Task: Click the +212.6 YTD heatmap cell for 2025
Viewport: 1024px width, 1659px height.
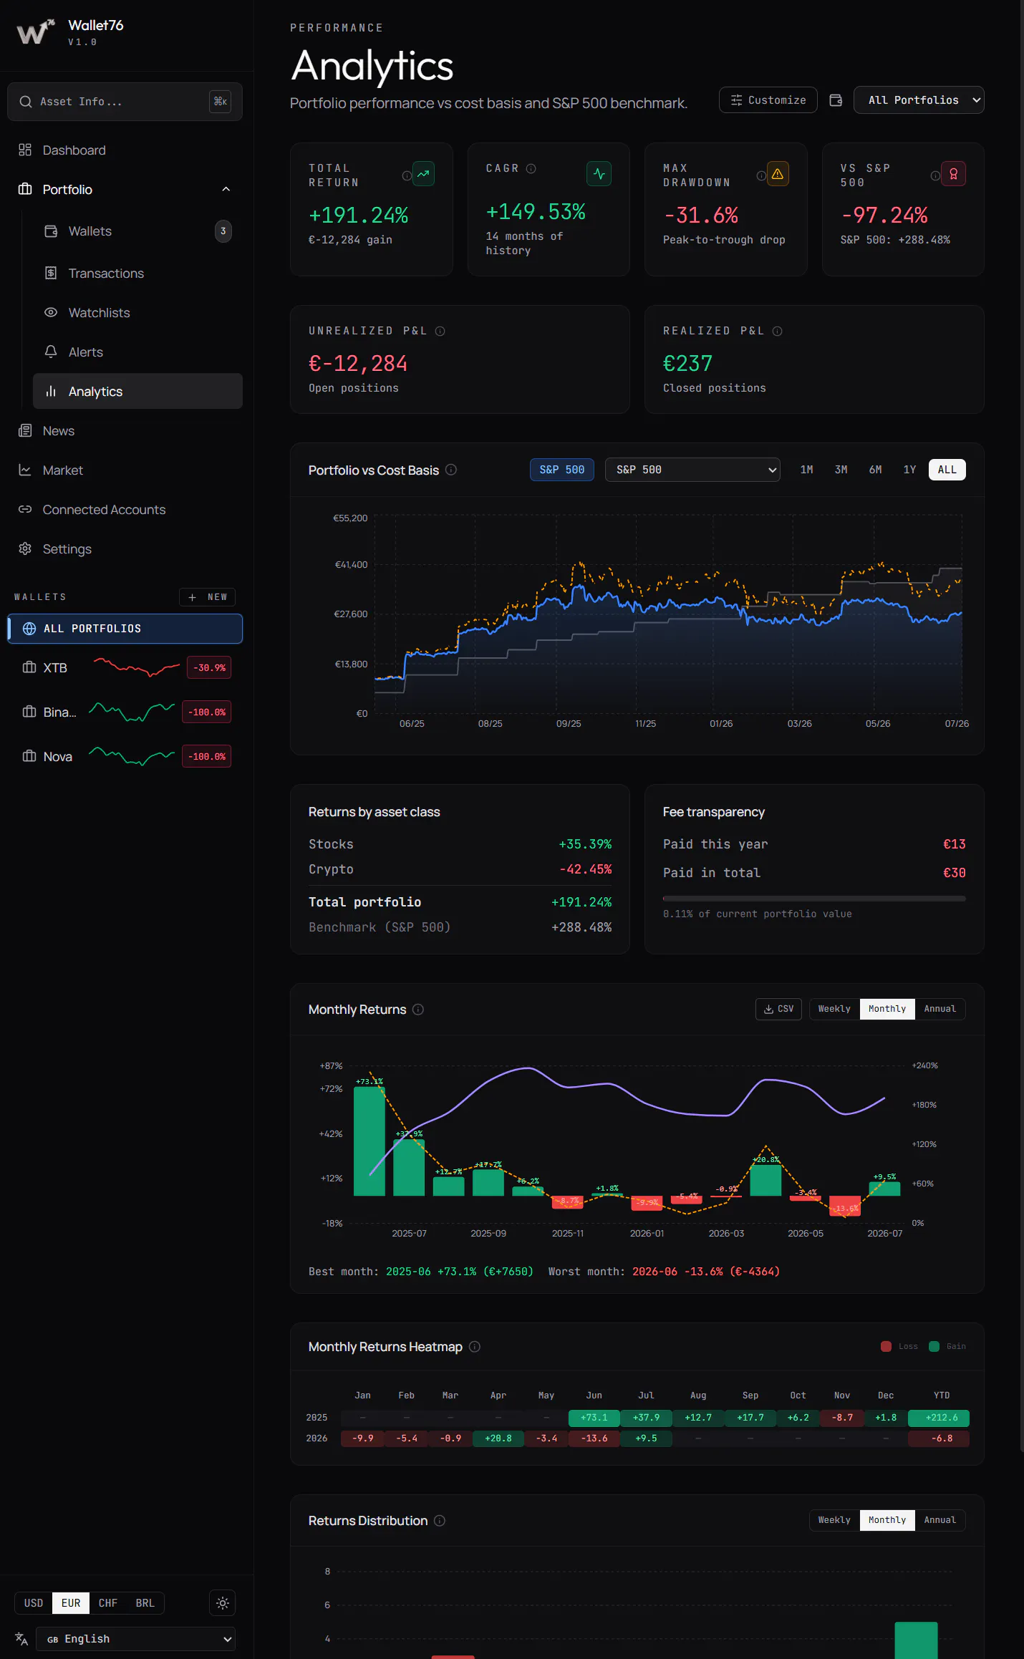Action: point(939,1418)
